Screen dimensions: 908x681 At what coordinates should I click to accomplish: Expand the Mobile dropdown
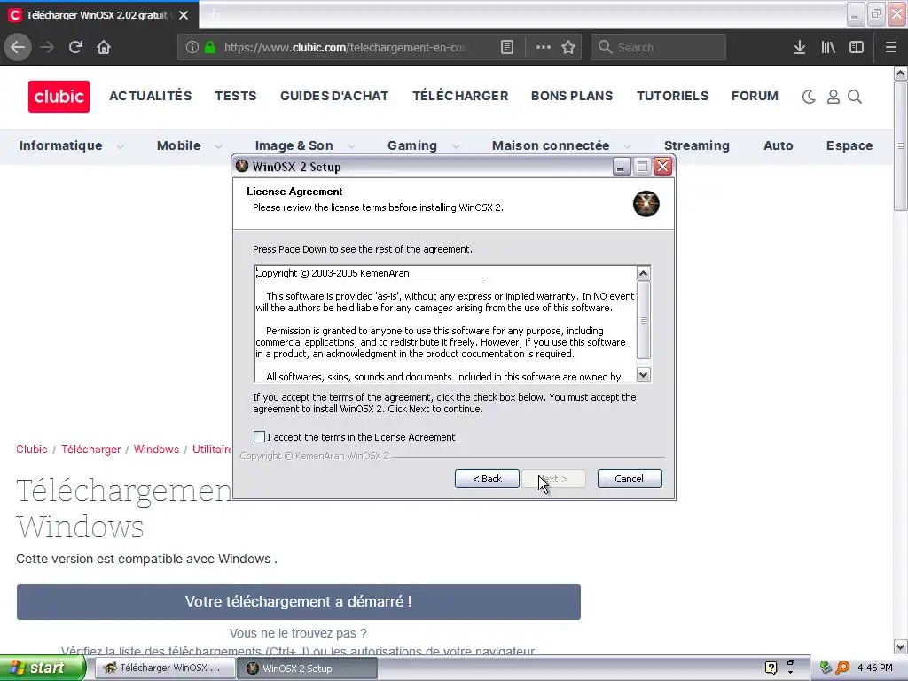218,146
